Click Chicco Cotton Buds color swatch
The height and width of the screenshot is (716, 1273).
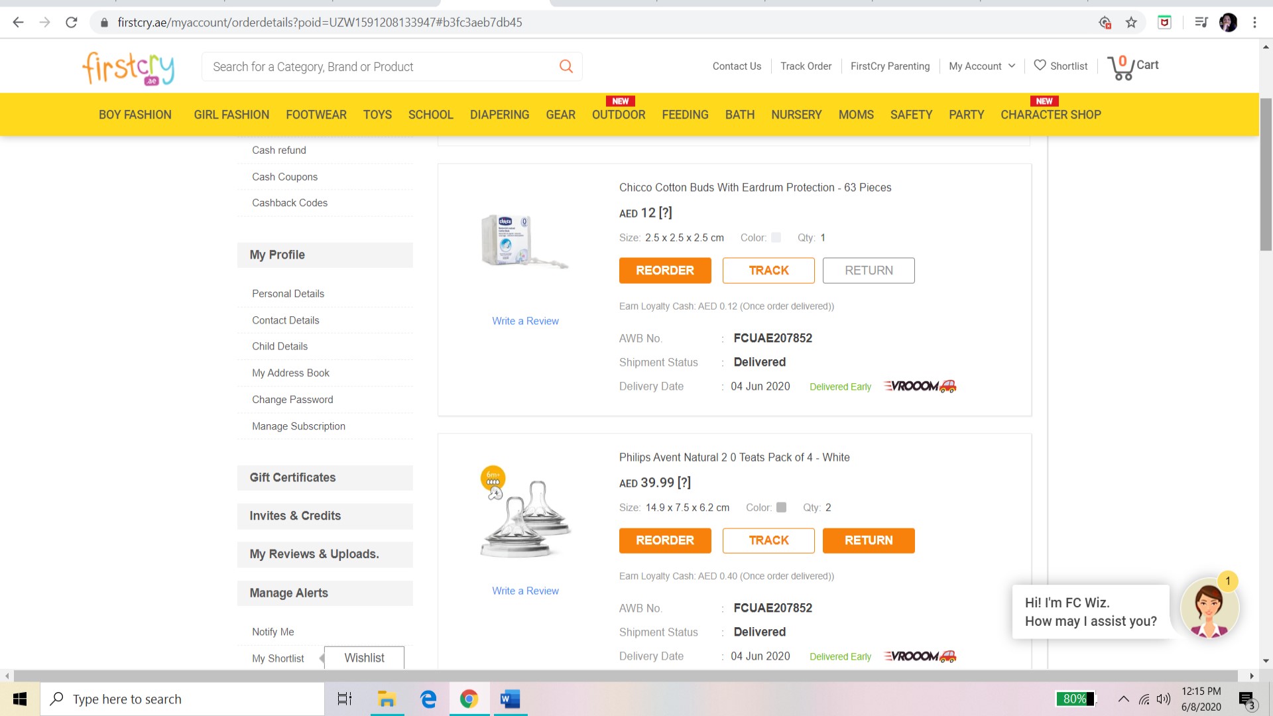[x=776, y=237]
